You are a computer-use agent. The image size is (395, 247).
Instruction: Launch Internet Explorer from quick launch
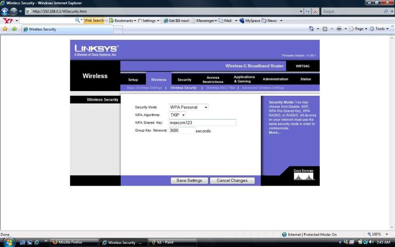point(37,242)
